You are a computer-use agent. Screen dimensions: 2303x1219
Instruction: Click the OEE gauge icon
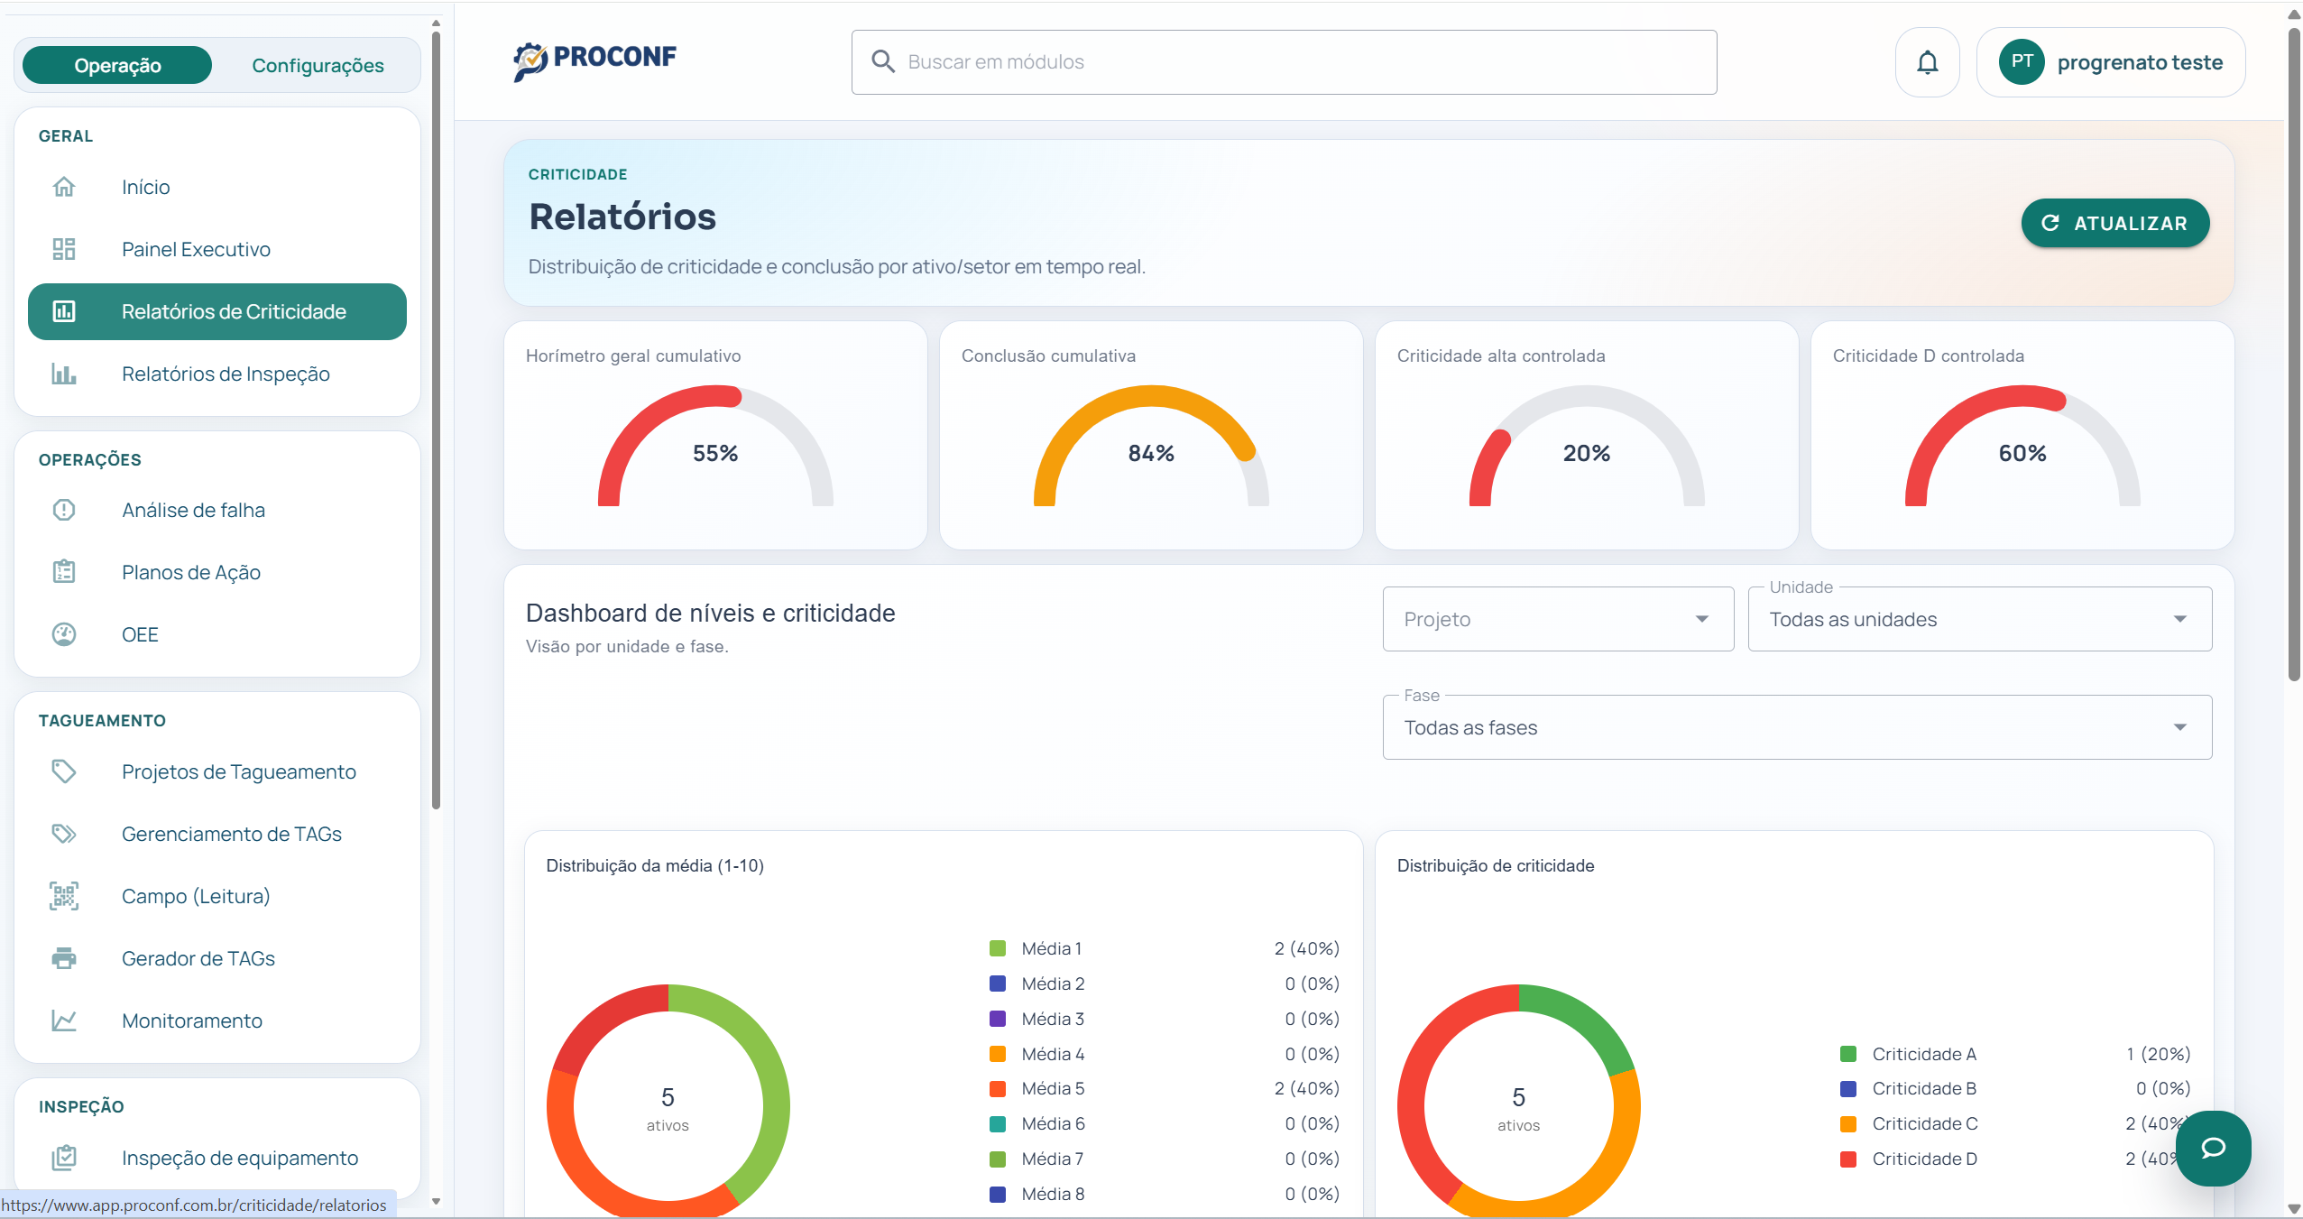click(x=64, y=634)
